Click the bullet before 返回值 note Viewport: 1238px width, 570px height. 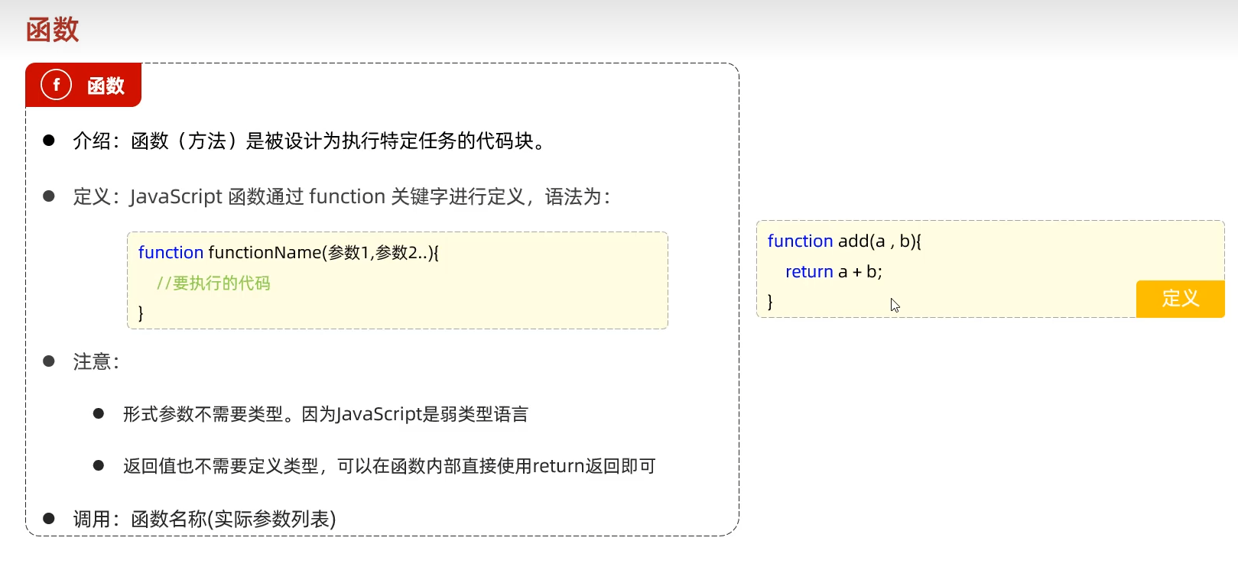99,465
